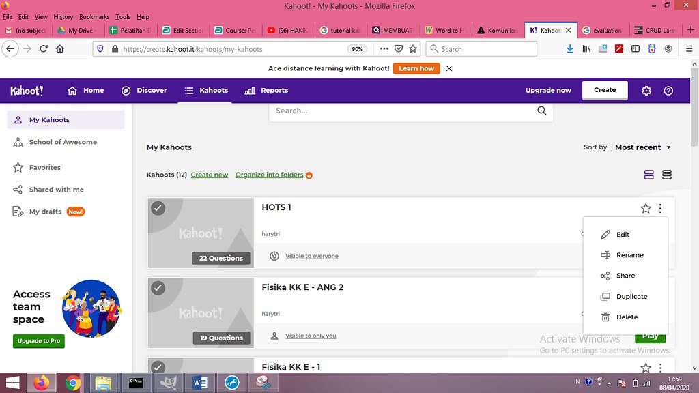Open the Firefox downloads arrow

click(570, 49)
